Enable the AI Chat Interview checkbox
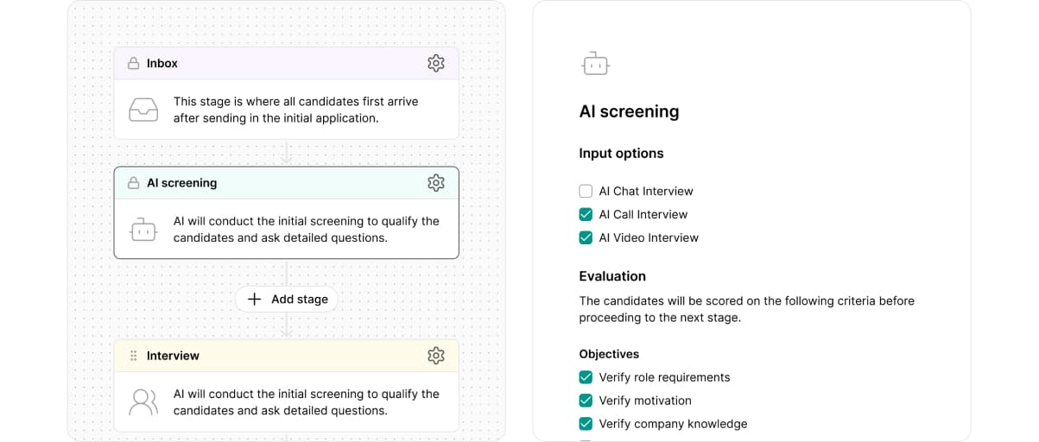Viewport: 1039px width, 442px height. pyautogui.click(x=586, y=191)
